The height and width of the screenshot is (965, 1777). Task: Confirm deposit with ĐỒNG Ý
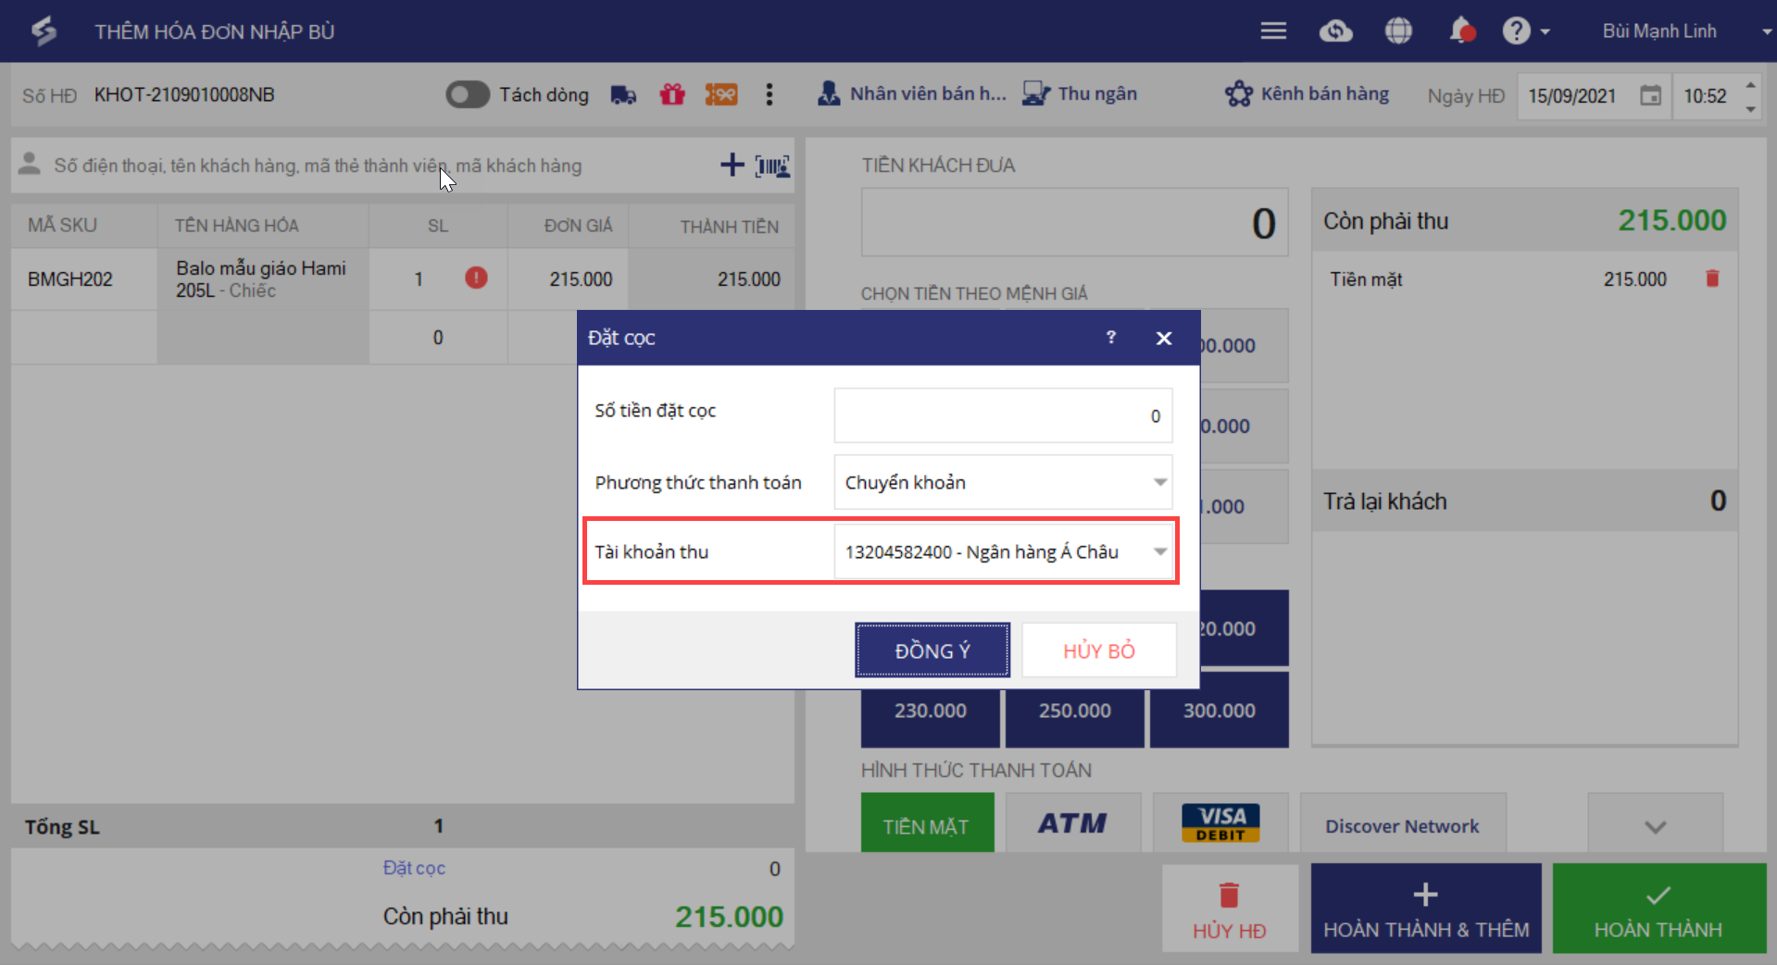pos(932,650)
